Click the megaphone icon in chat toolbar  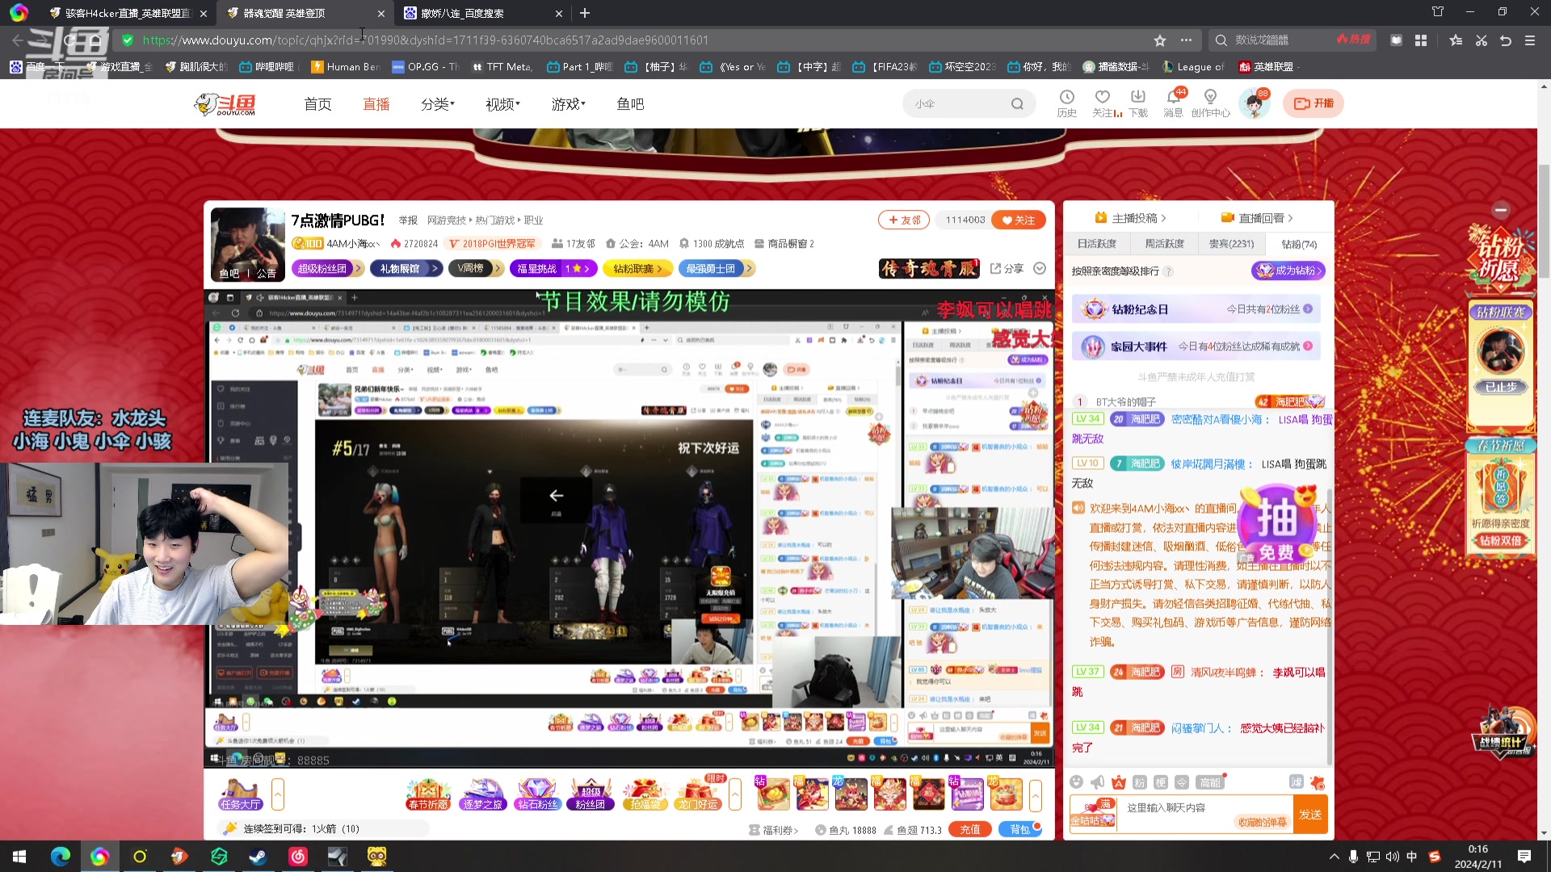click(x=1097, y=782)
